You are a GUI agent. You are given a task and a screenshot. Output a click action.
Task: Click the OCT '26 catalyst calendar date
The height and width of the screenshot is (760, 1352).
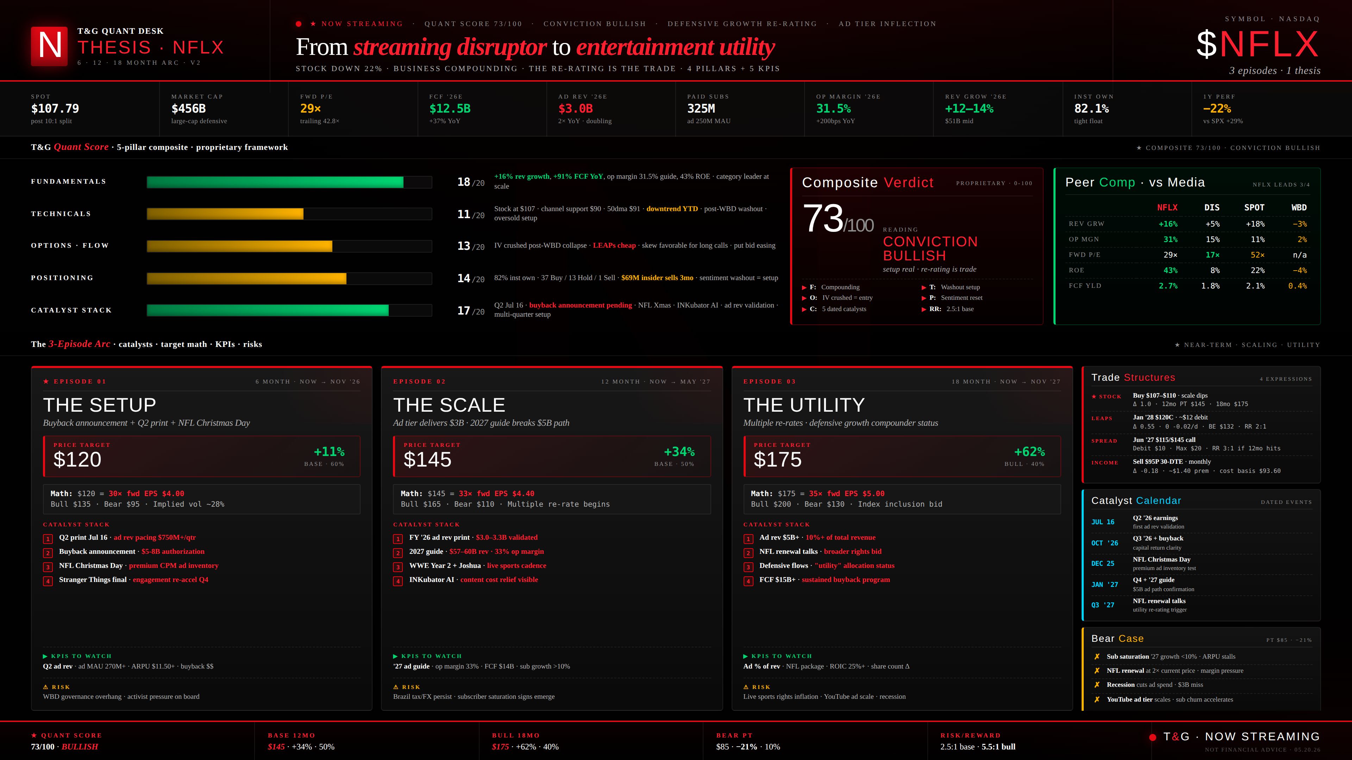tap(1105, 543)
